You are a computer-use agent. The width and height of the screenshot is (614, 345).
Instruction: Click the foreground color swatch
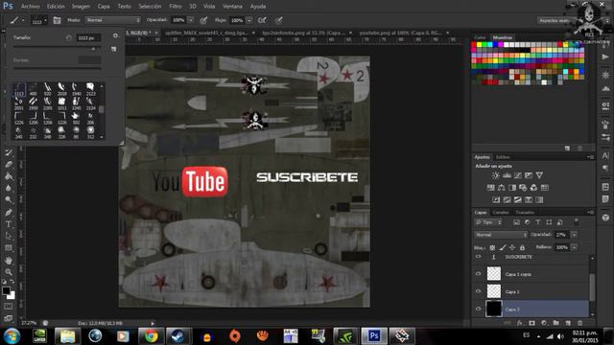(6, 290)
